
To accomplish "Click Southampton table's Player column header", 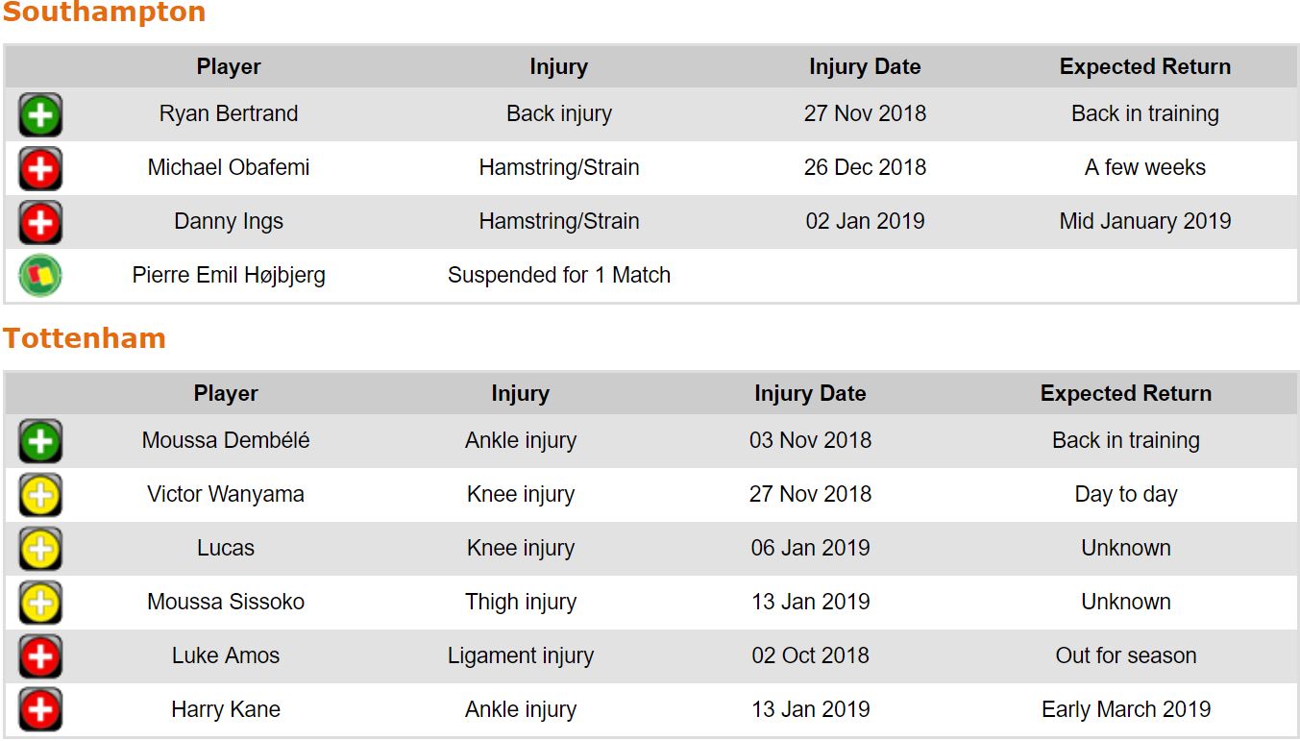I will (229, 67).
